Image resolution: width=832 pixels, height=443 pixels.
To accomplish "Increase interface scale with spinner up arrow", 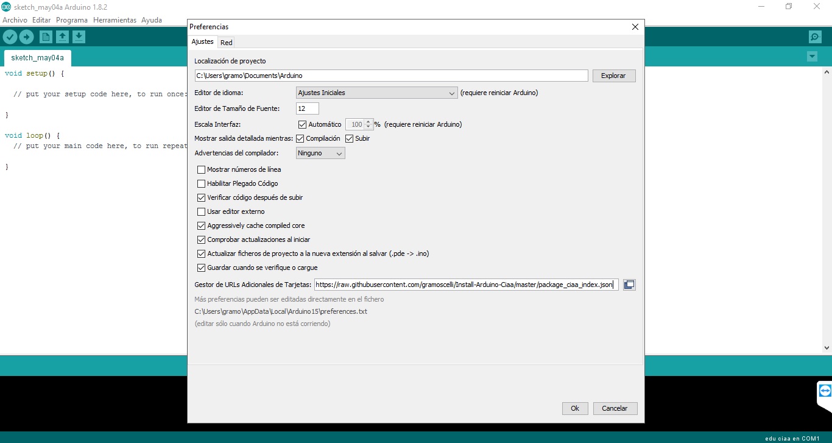I will (368, 122).
